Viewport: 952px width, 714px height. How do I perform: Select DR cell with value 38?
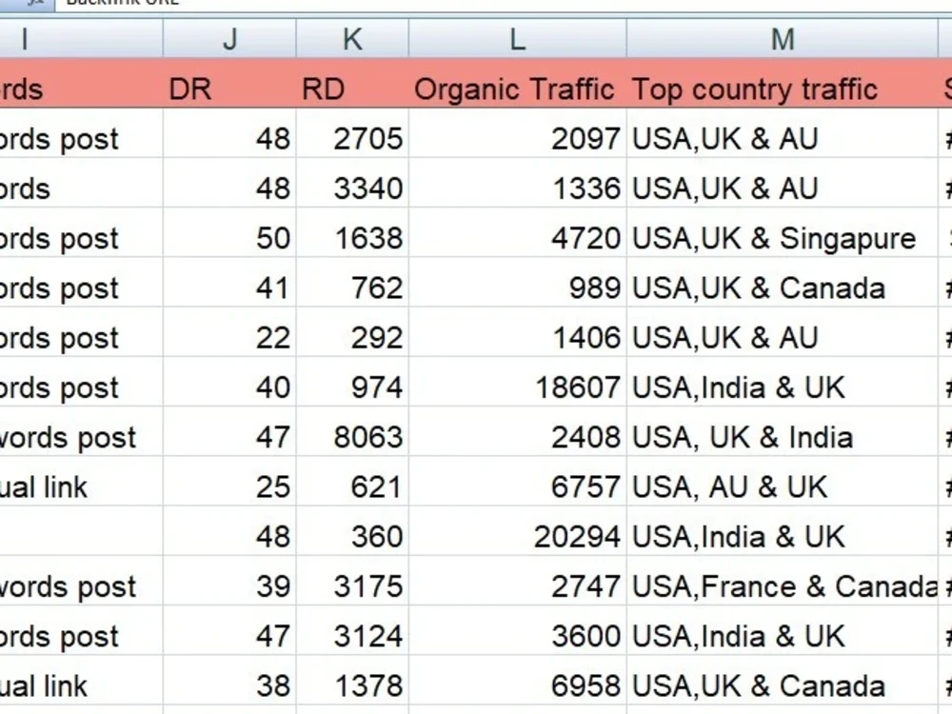pyautogui.click(x=229, y=682)
